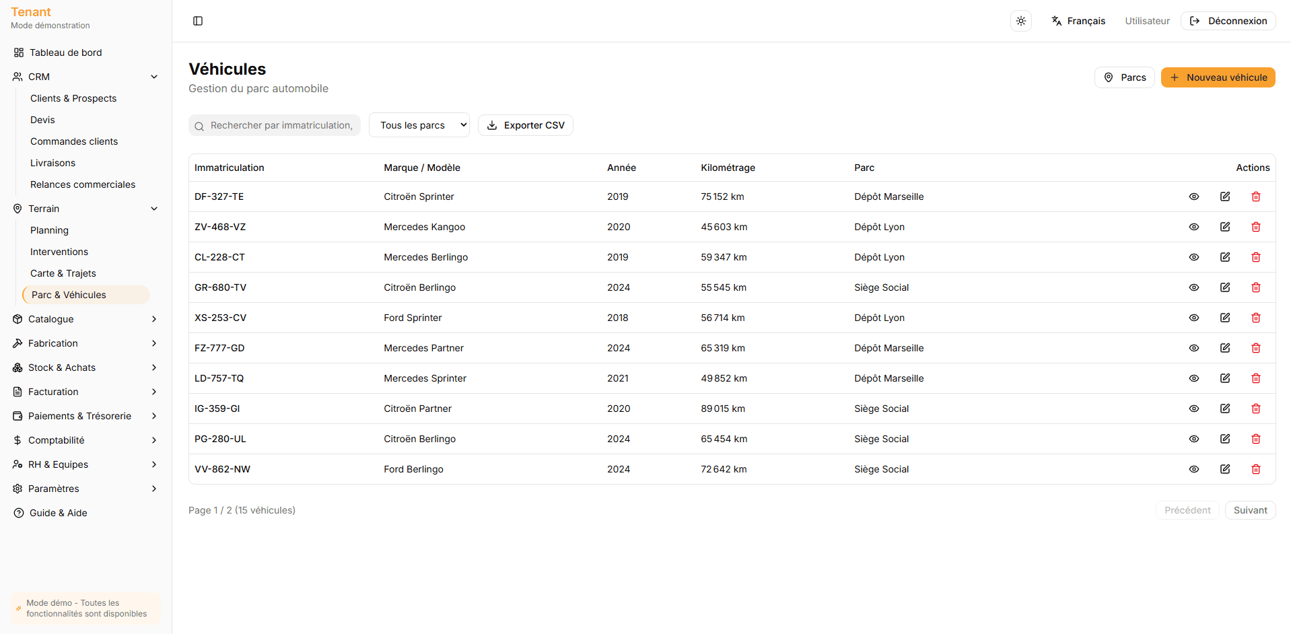The height and width of the screenshot is (634, 1291).
Task: Delete vehicle XS-253-CV
Action: point(1256,318)
